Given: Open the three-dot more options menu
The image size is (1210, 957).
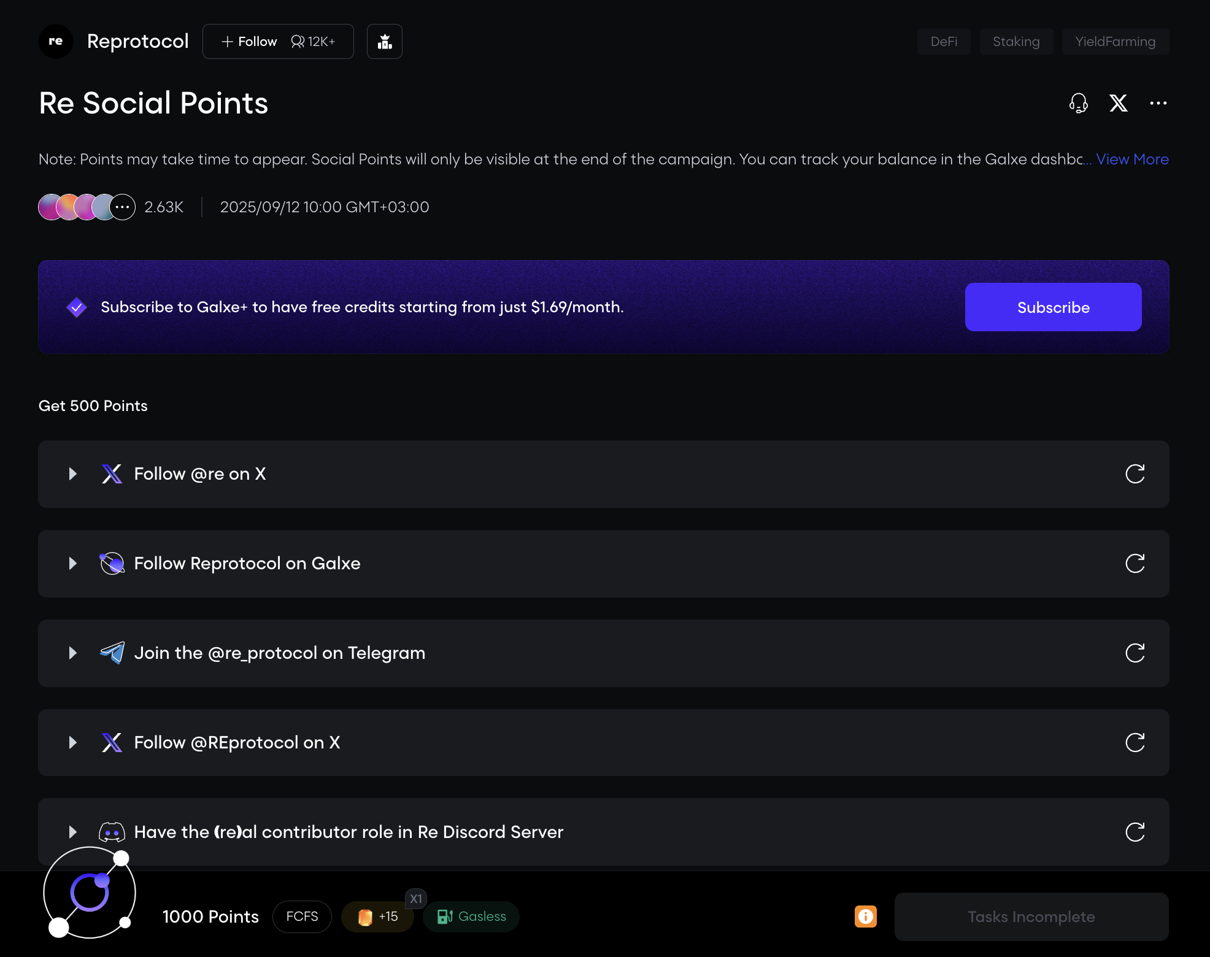Looking at the screenshot, I should tap(1158, 103).
